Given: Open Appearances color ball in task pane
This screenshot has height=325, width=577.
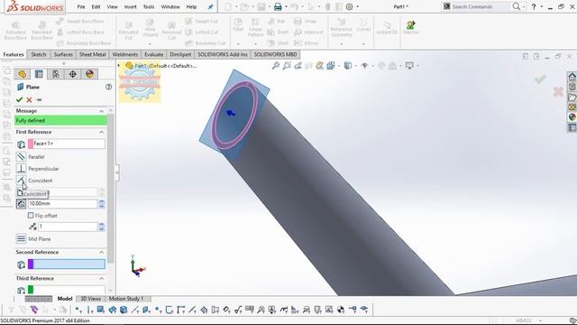Looking at the screenshot, I should [572, 117].
